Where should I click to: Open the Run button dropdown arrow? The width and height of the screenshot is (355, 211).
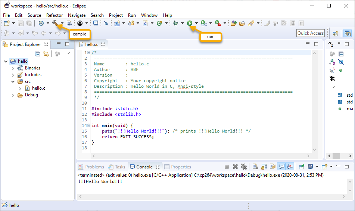196,23
